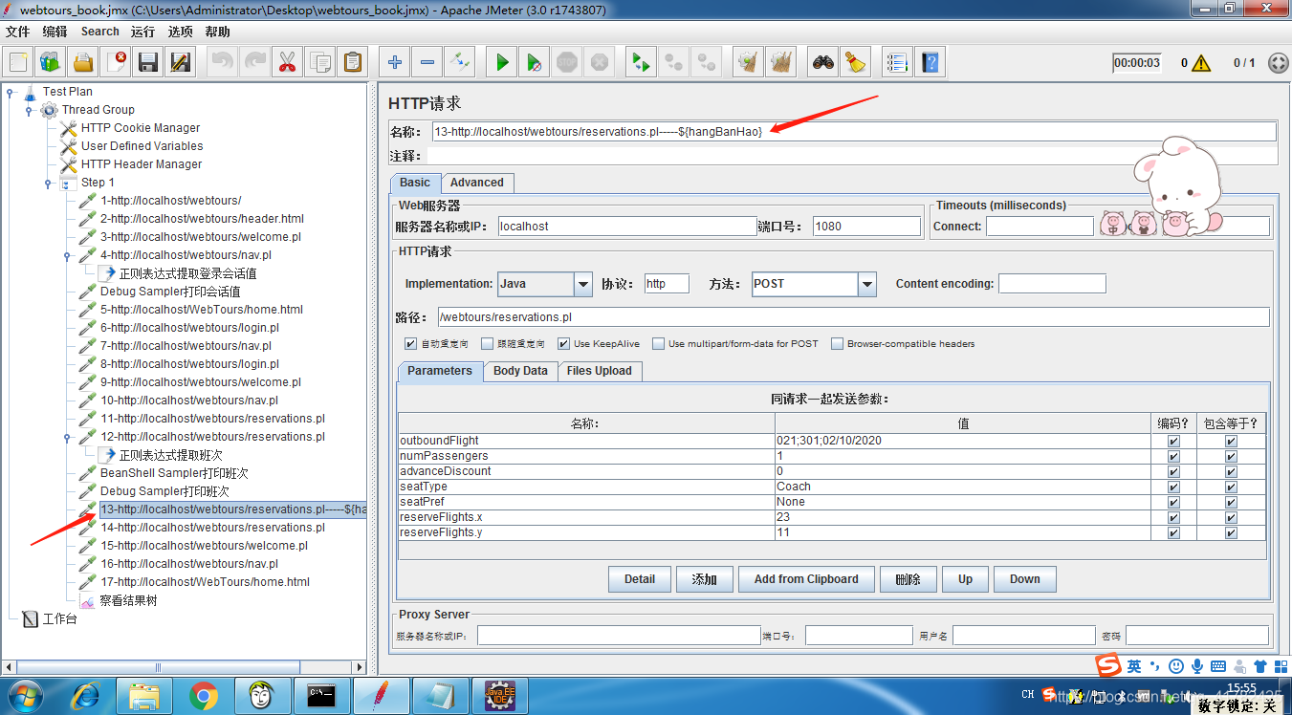This screenshot has height=715, width=1292.
Task: Collapse the Thread Group node
Action: tap(30, 110)
